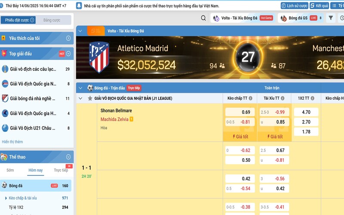Click Hiển thị thêm link

12,142
